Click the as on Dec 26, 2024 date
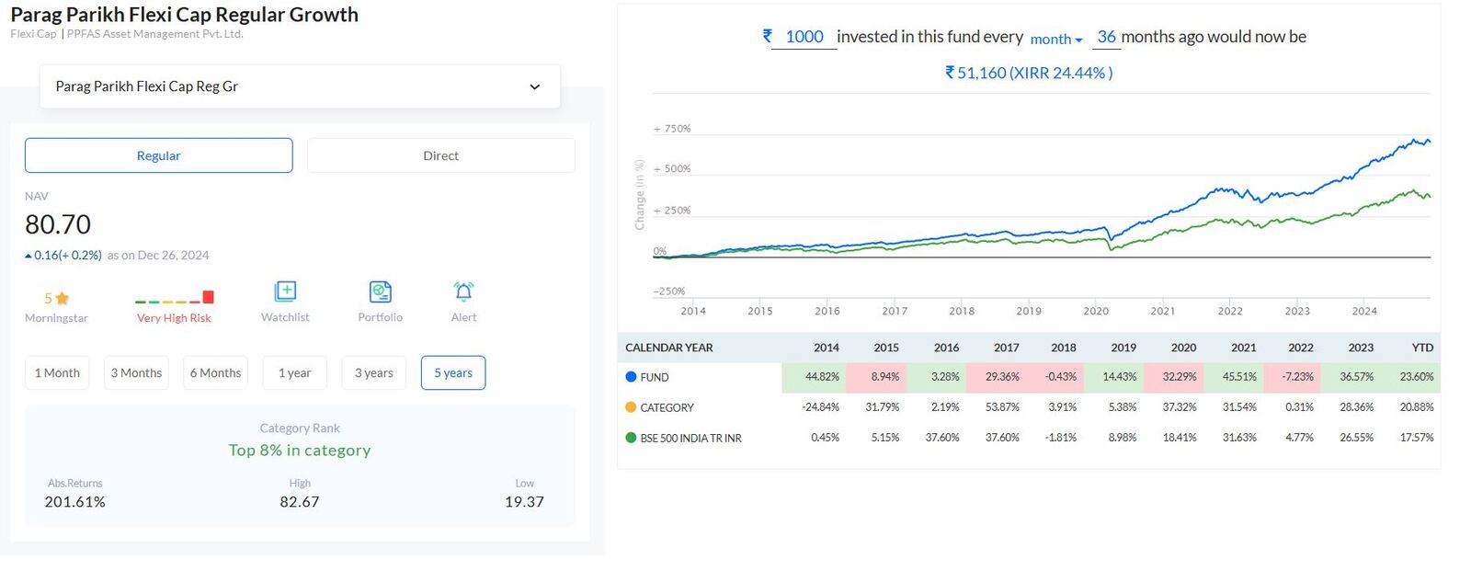 (x=158, y=256)
